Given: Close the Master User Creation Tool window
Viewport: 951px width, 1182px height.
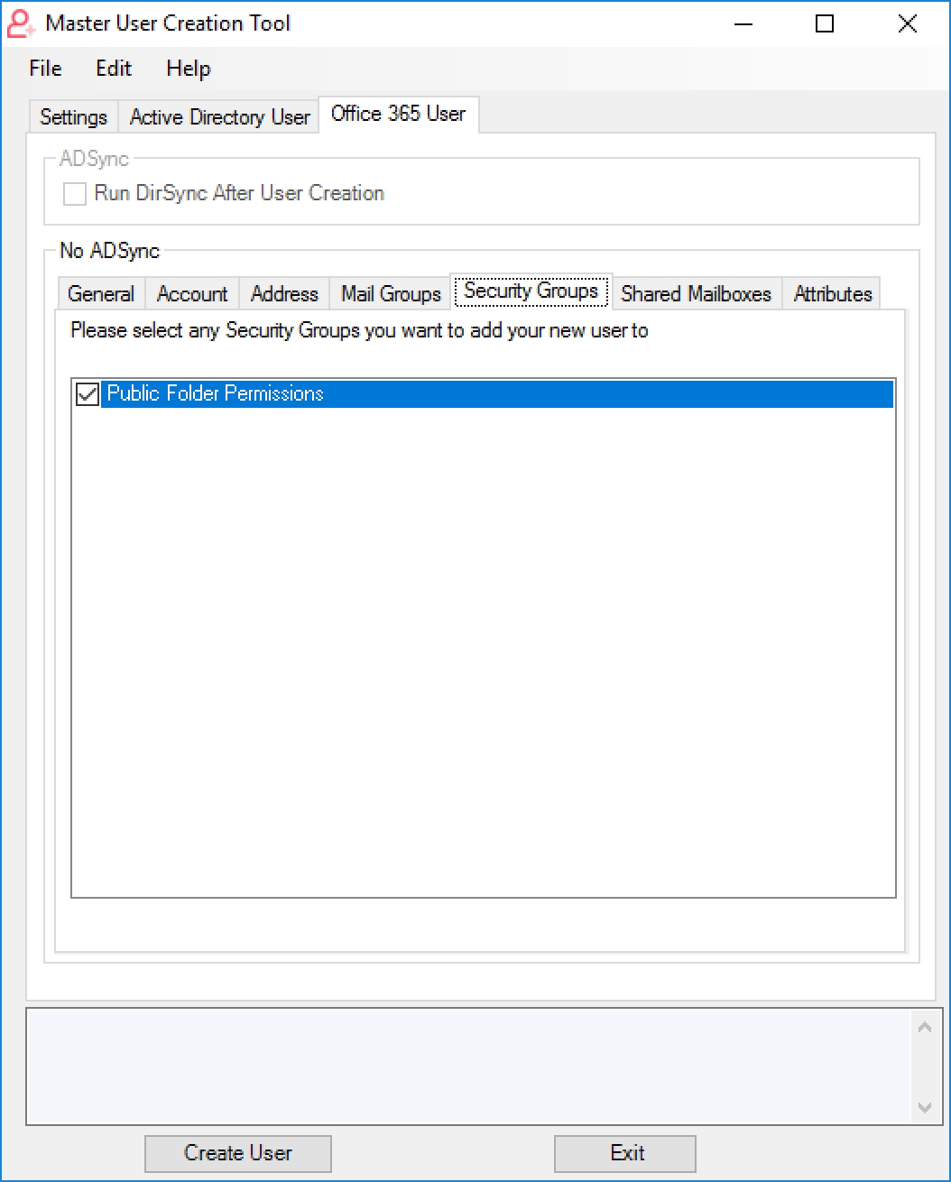Looking at the screenshot, I should pyautogui.click(x=908, y=24).
